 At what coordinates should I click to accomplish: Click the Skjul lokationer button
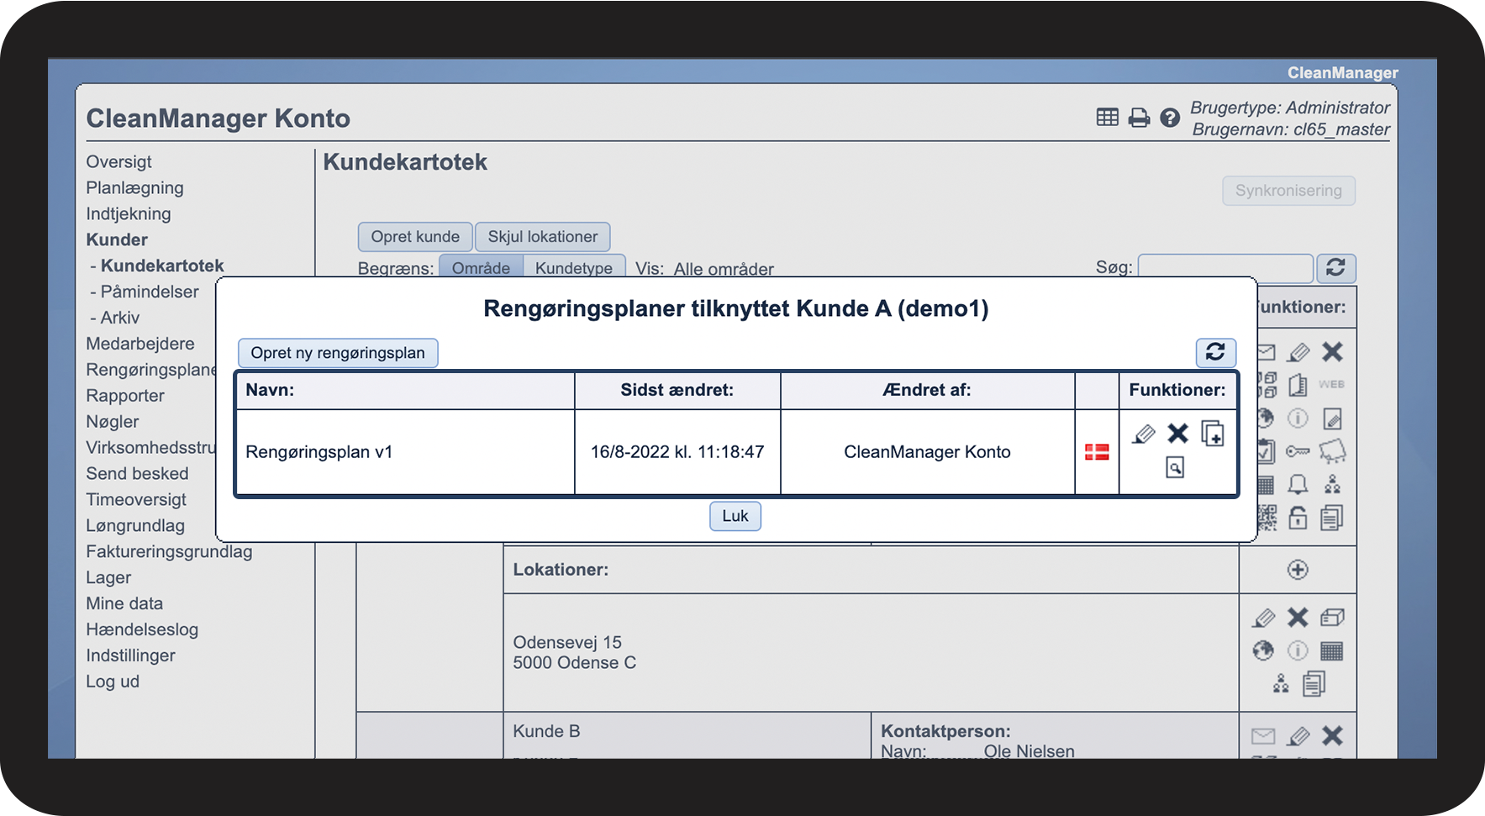tap(543, 237)
